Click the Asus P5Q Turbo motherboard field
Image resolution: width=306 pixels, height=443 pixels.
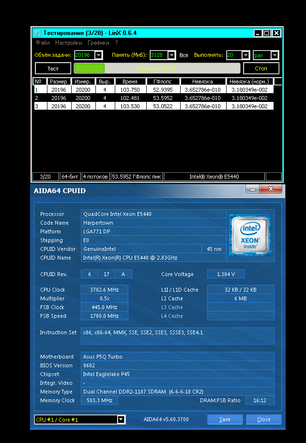click(x=177, y=357)
